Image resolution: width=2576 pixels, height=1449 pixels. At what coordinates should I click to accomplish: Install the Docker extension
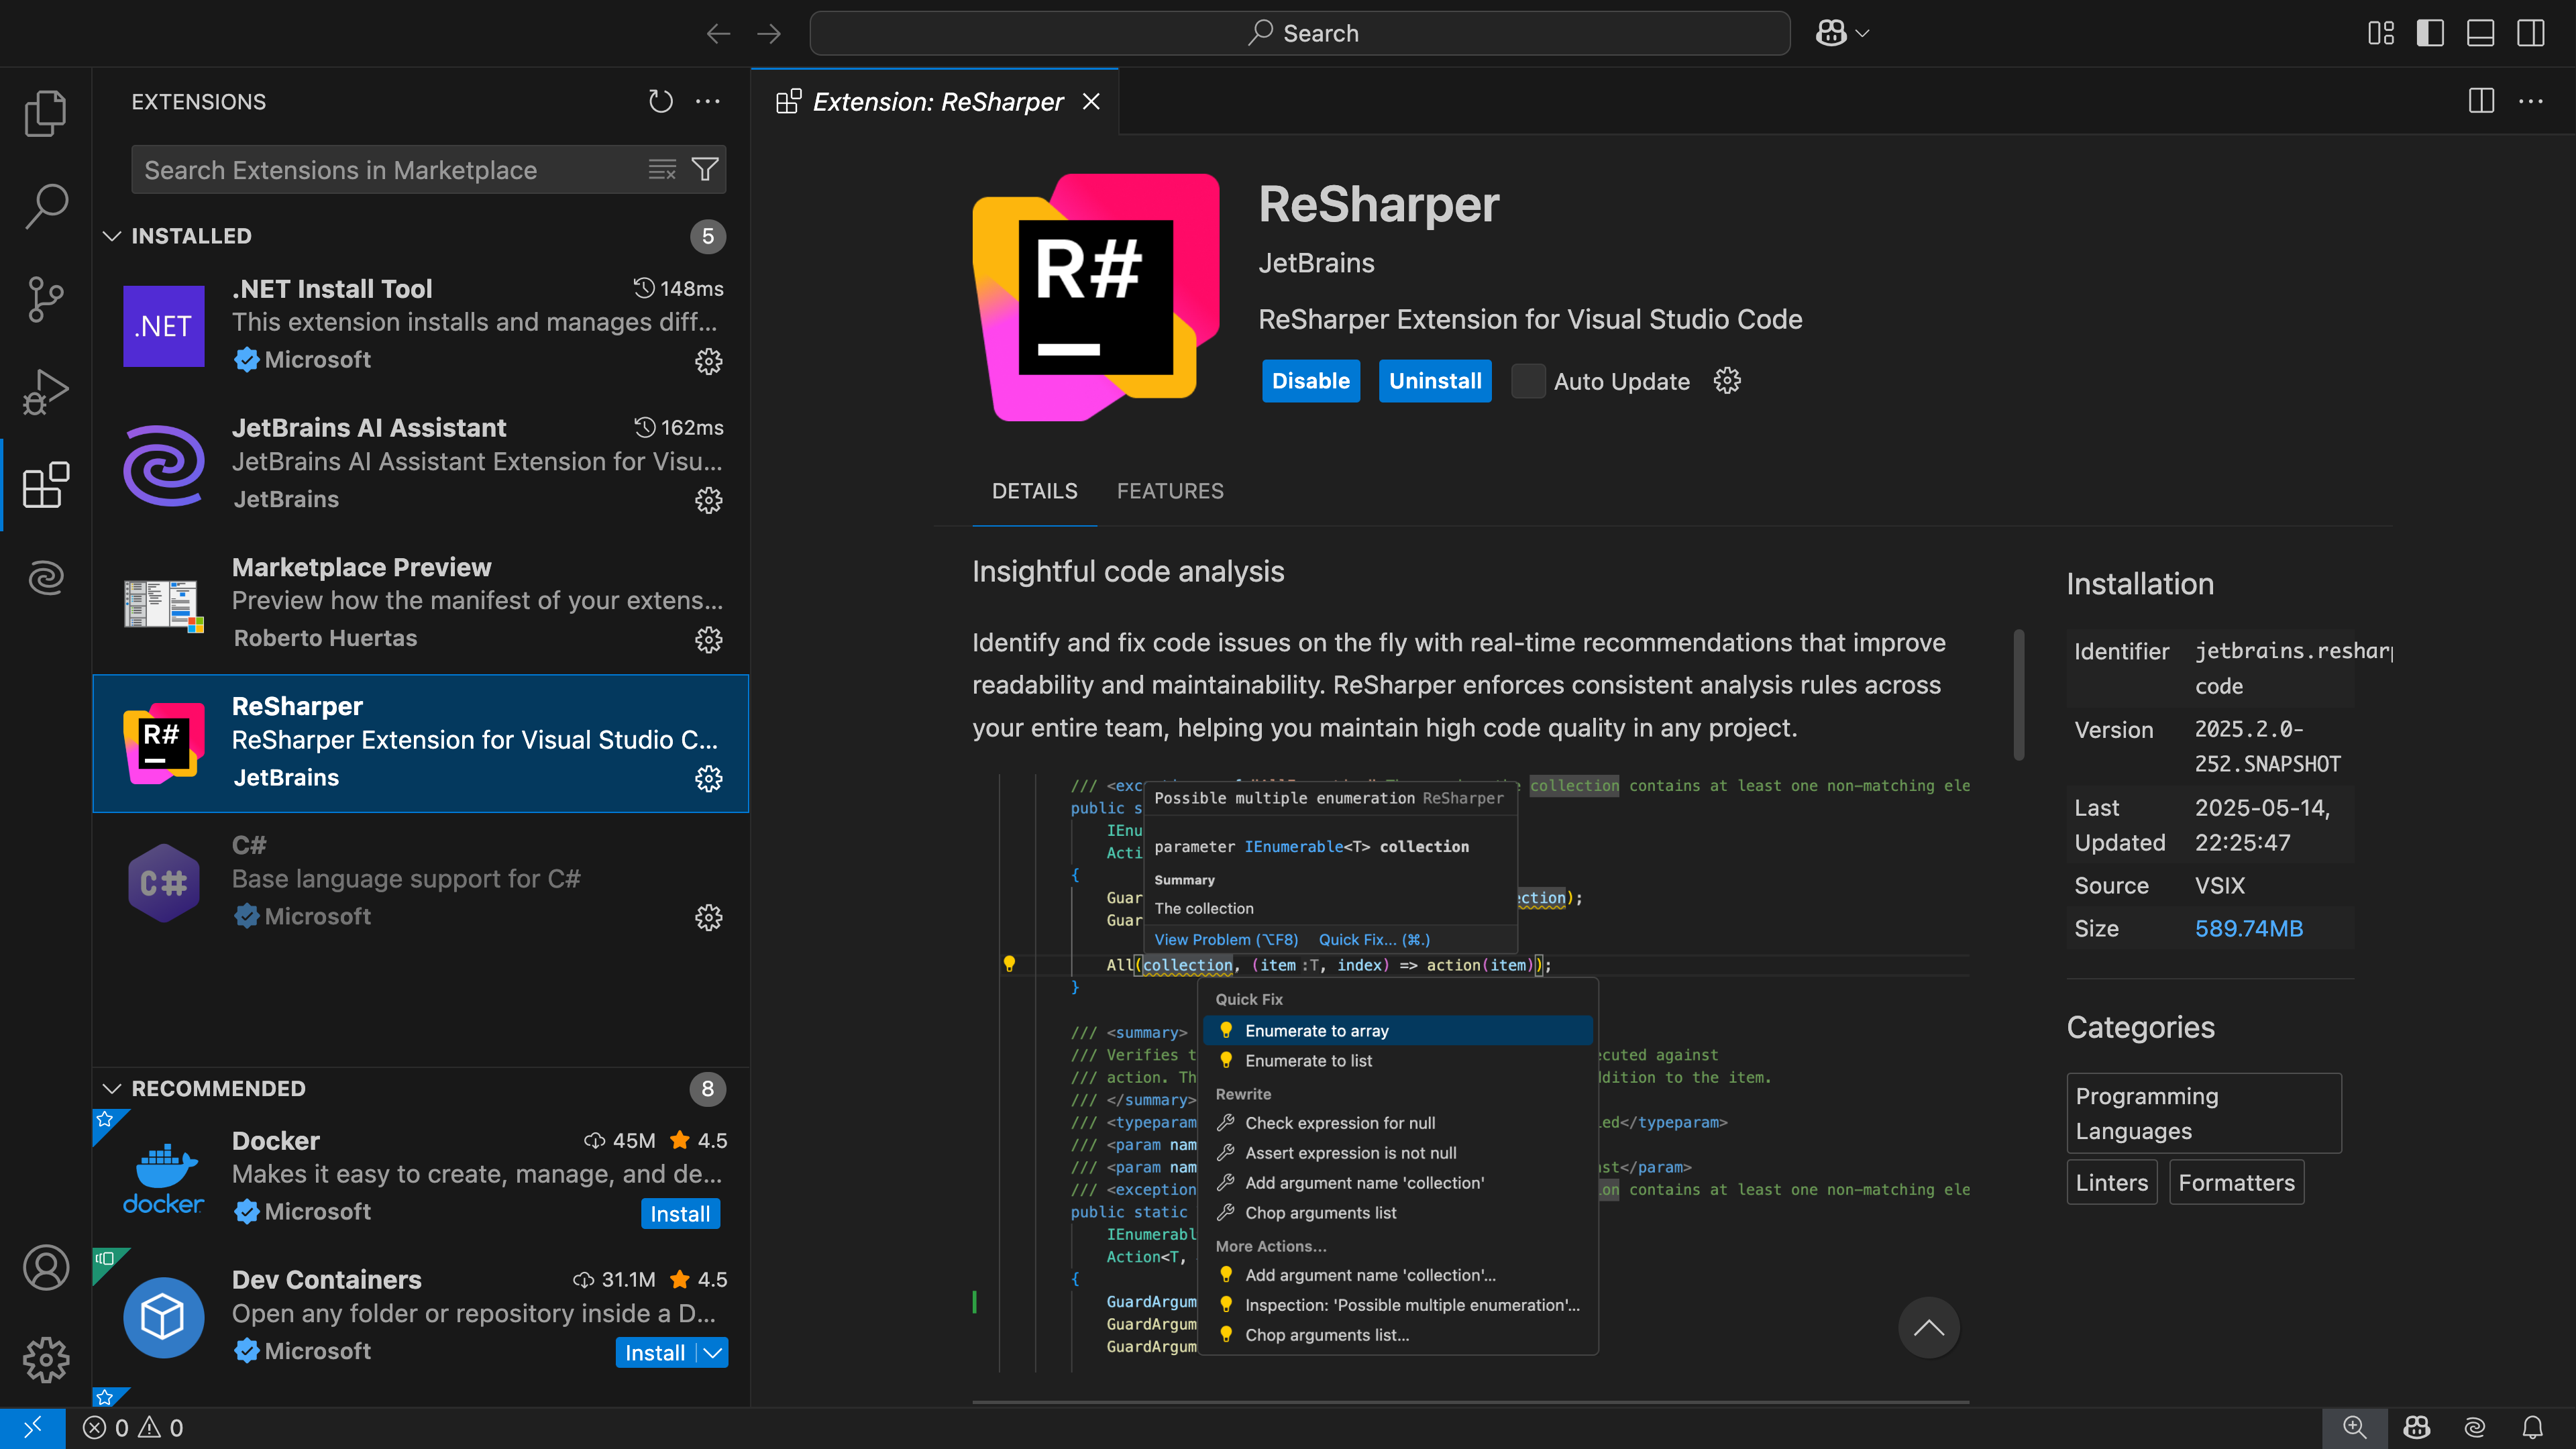[x=680, y=1213]
